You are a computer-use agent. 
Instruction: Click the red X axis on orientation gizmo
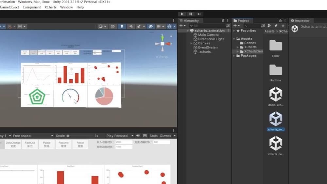click(168, 44)
